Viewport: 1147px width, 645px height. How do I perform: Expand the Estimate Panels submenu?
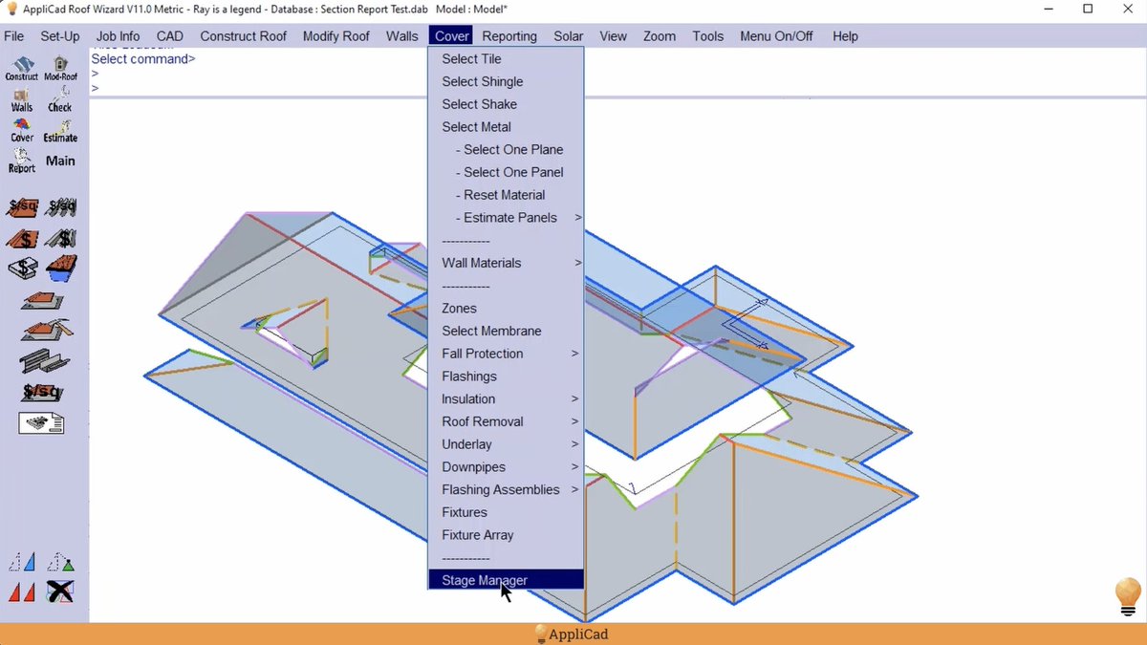point(506,218)
